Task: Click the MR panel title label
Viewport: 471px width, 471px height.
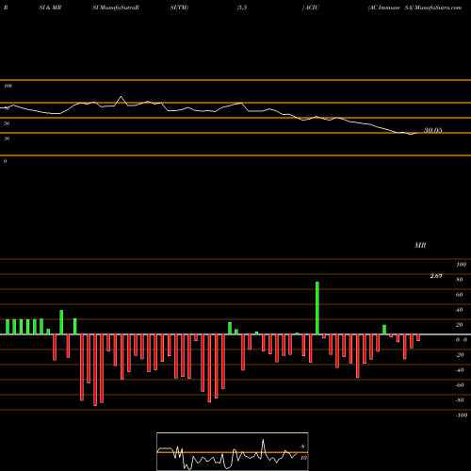Action: coord(420,245)
